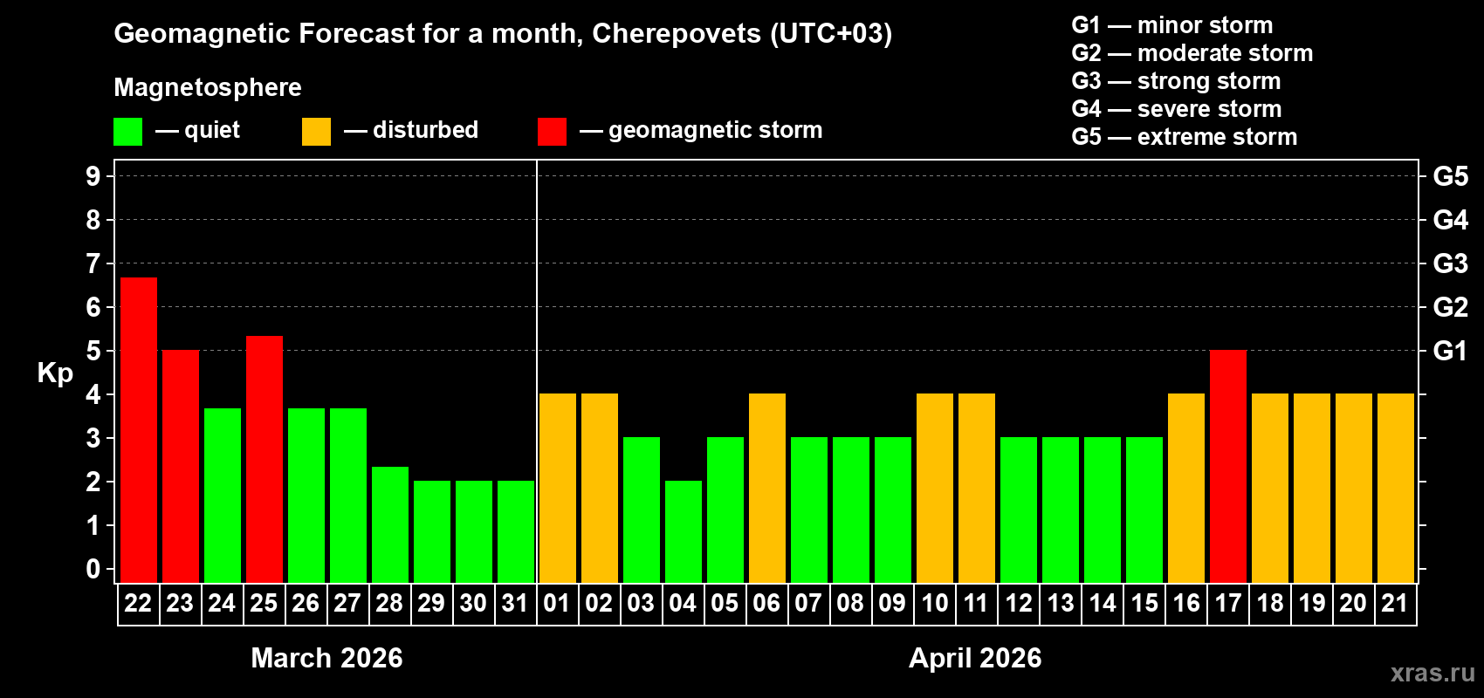Screen dimensions: 1484x698
Task: Click the 'G1 — minor storm' legend text
Action: 1172,25
